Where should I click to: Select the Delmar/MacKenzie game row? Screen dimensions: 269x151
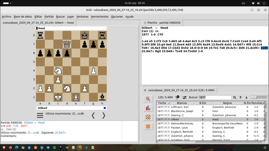point(211,123)
